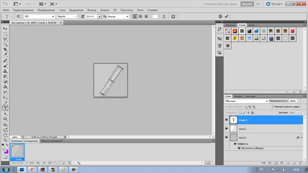Toggle visibility of Эффекты on Слой 1
308x173 pixels.
235,144
